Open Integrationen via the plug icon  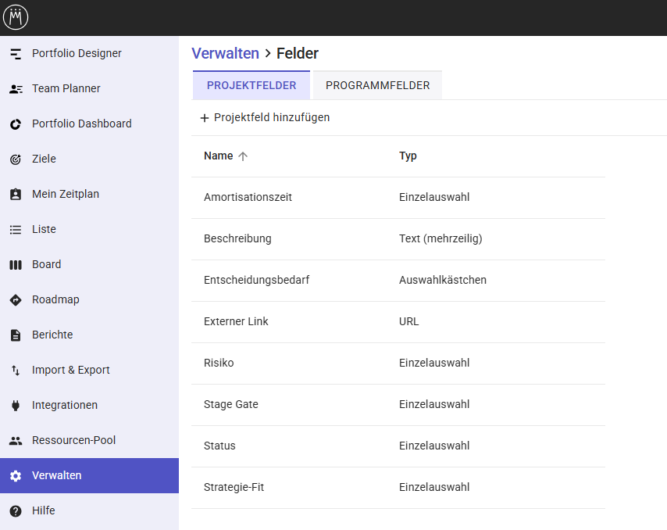point(16,406)
